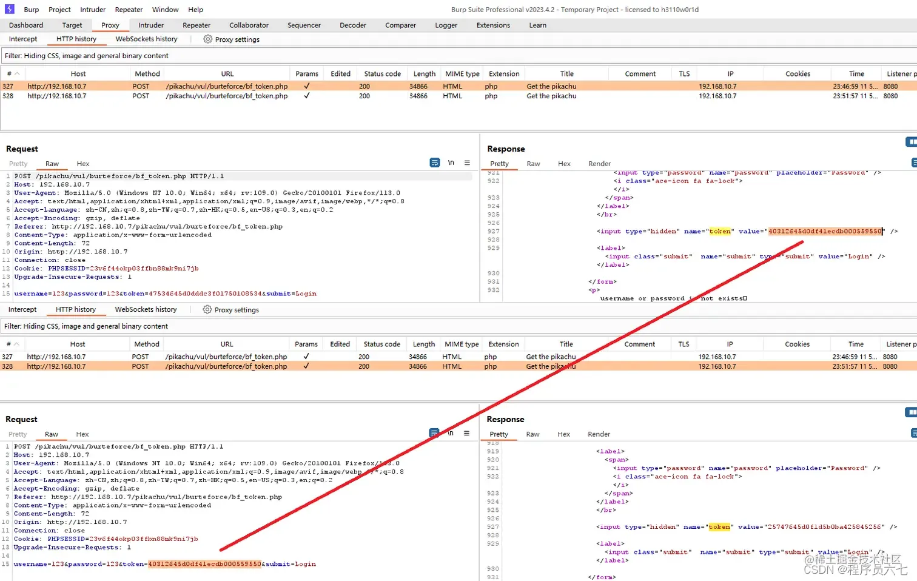This screenshot has width=917, height=581.
Task: Sort by the Time column in the lower table
Action: click(856, 344)
